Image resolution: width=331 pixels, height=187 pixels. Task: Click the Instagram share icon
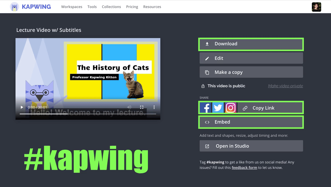[x=230, y=108]
